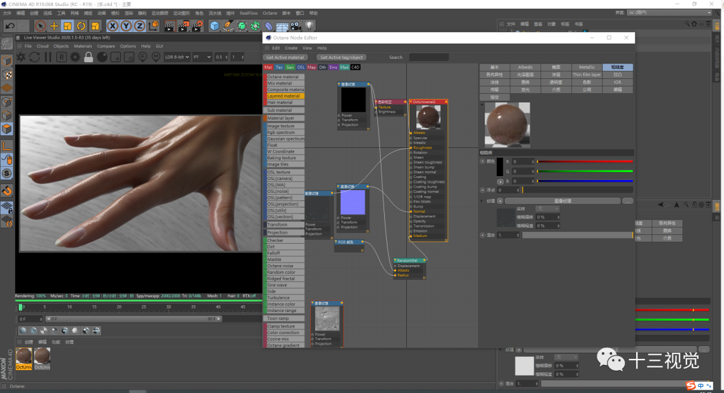Screen dimensions: 724x393
Task: Open Node Editor Create menu
Action: coord(291,48)
